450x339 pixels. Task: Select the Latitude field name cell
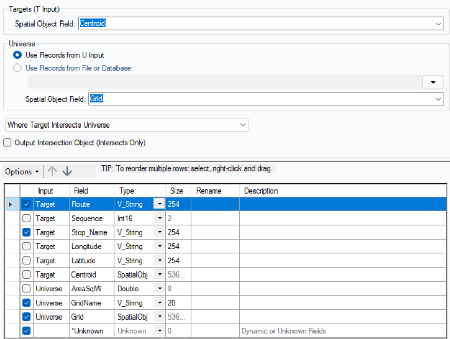91,260
